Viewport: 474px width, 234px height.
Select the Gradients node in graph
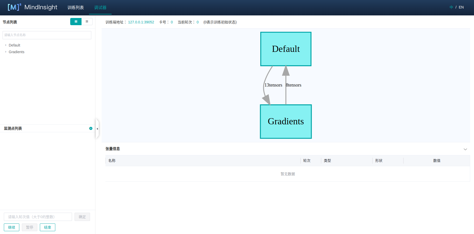pos(286,121)
